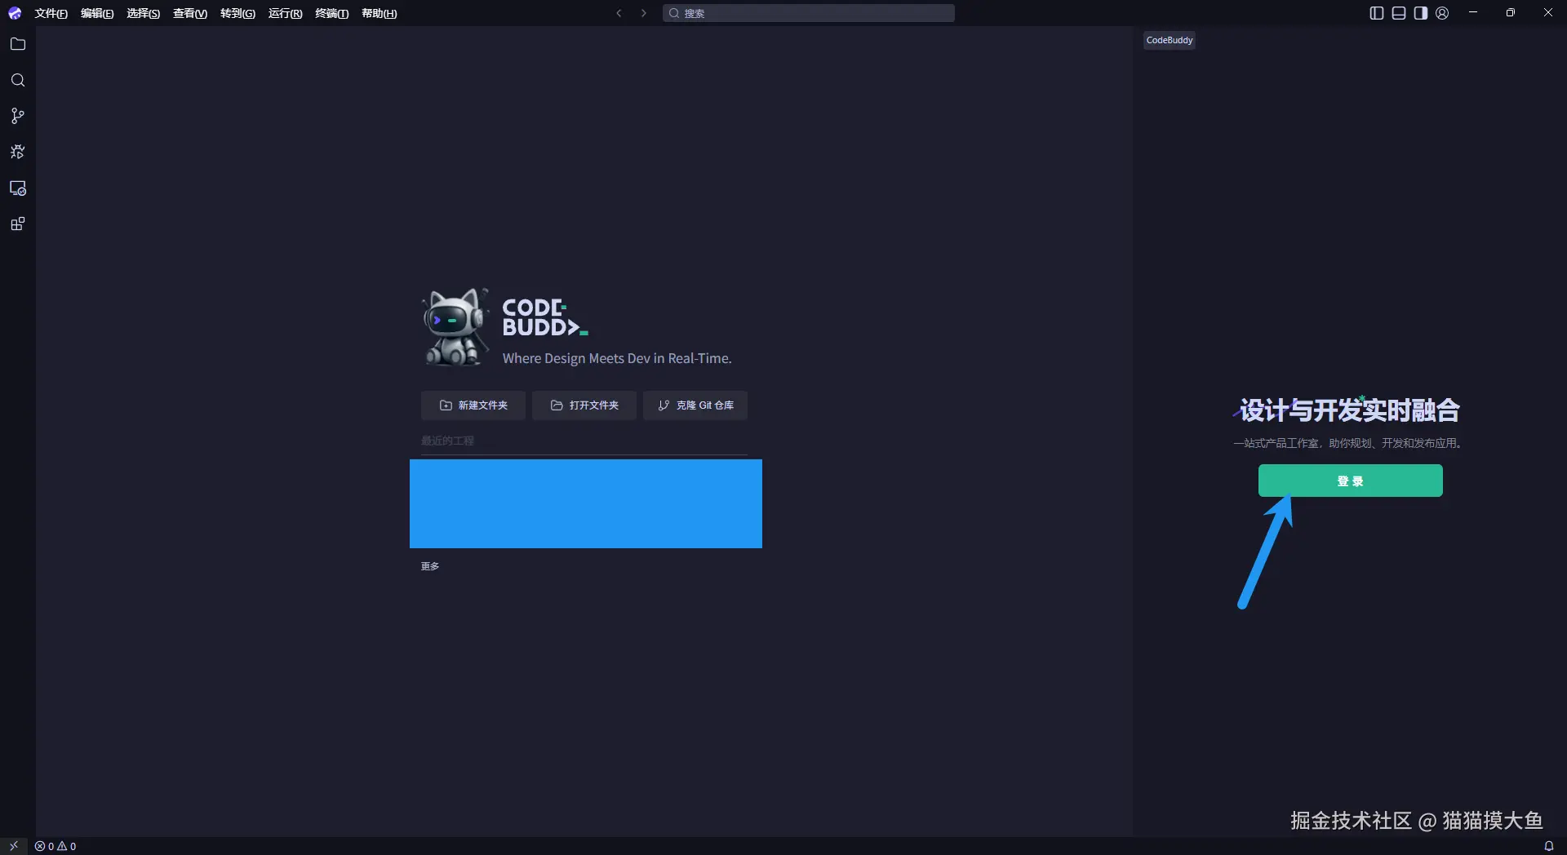Image resolution: width=1567 pixels, height=855 pixels.
Task: Click the 更多 link under recent projects
Action: tap(430, 566)
